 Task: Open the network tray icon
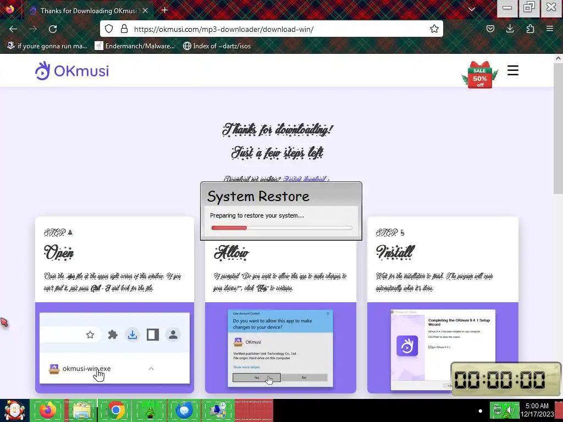click(x=498, y=410)
